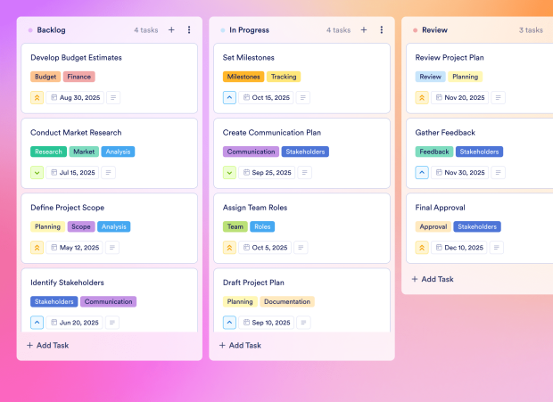Change priority on Conduct Market Research card
The height and width of the screenshot is (402, 553).
coord(37,173)
